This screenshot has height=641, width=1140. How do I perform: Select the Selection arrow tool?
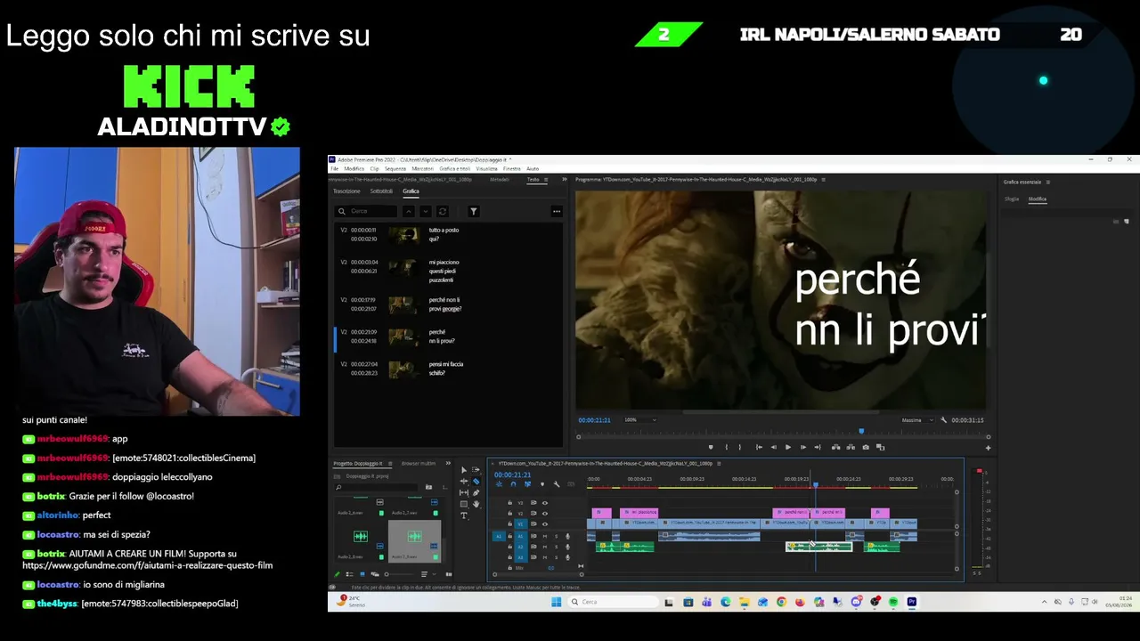pos(463,470)
